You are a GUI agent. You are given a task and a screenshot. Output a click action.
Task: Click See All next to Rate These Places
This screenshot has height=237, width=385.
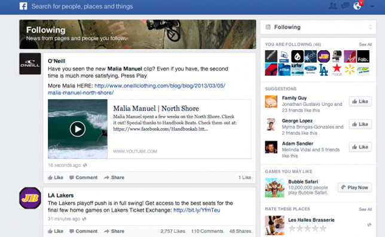coord(365,210)
